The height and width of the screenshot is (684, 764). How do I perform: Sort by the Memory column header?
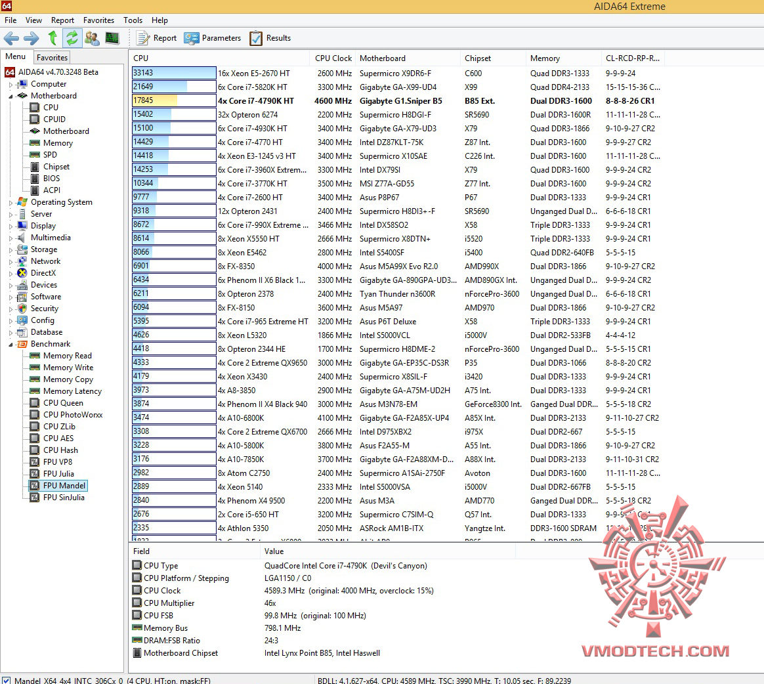(563, 58)
